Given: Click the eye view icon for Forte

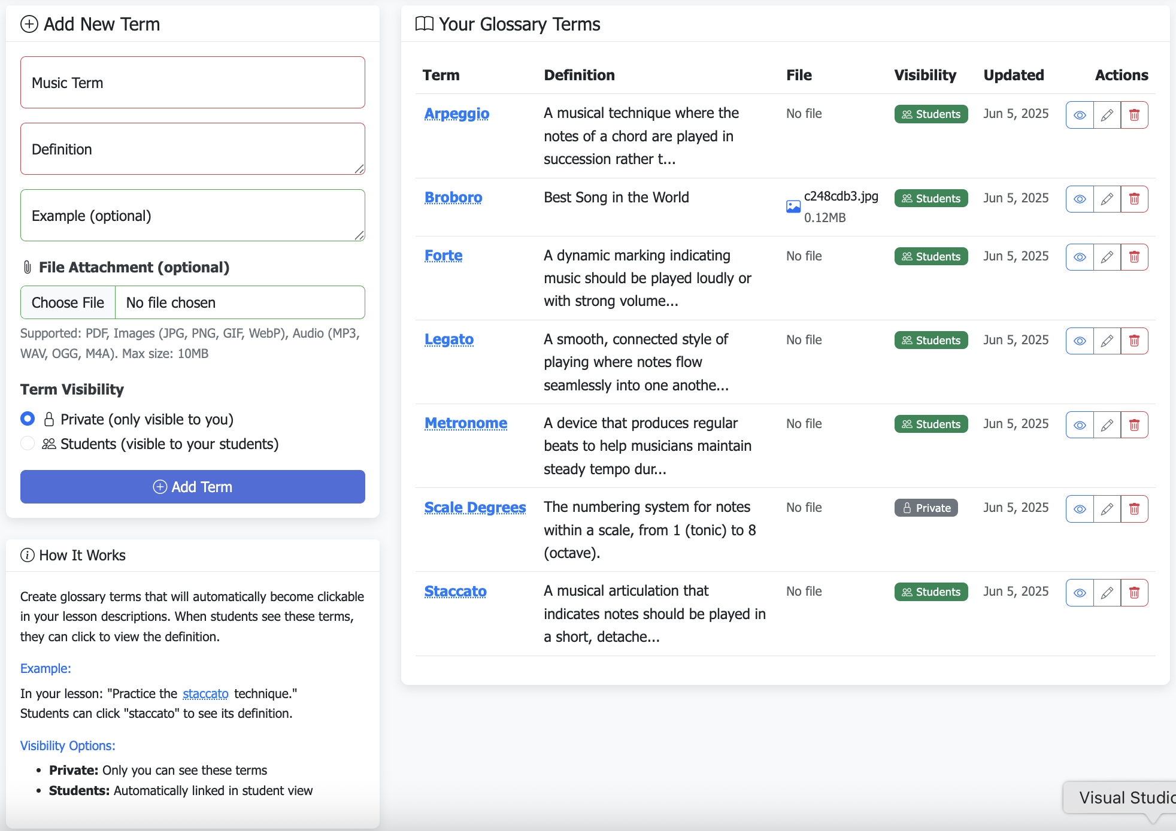Looking at the screenshot, I should (x=1080, y=257).
